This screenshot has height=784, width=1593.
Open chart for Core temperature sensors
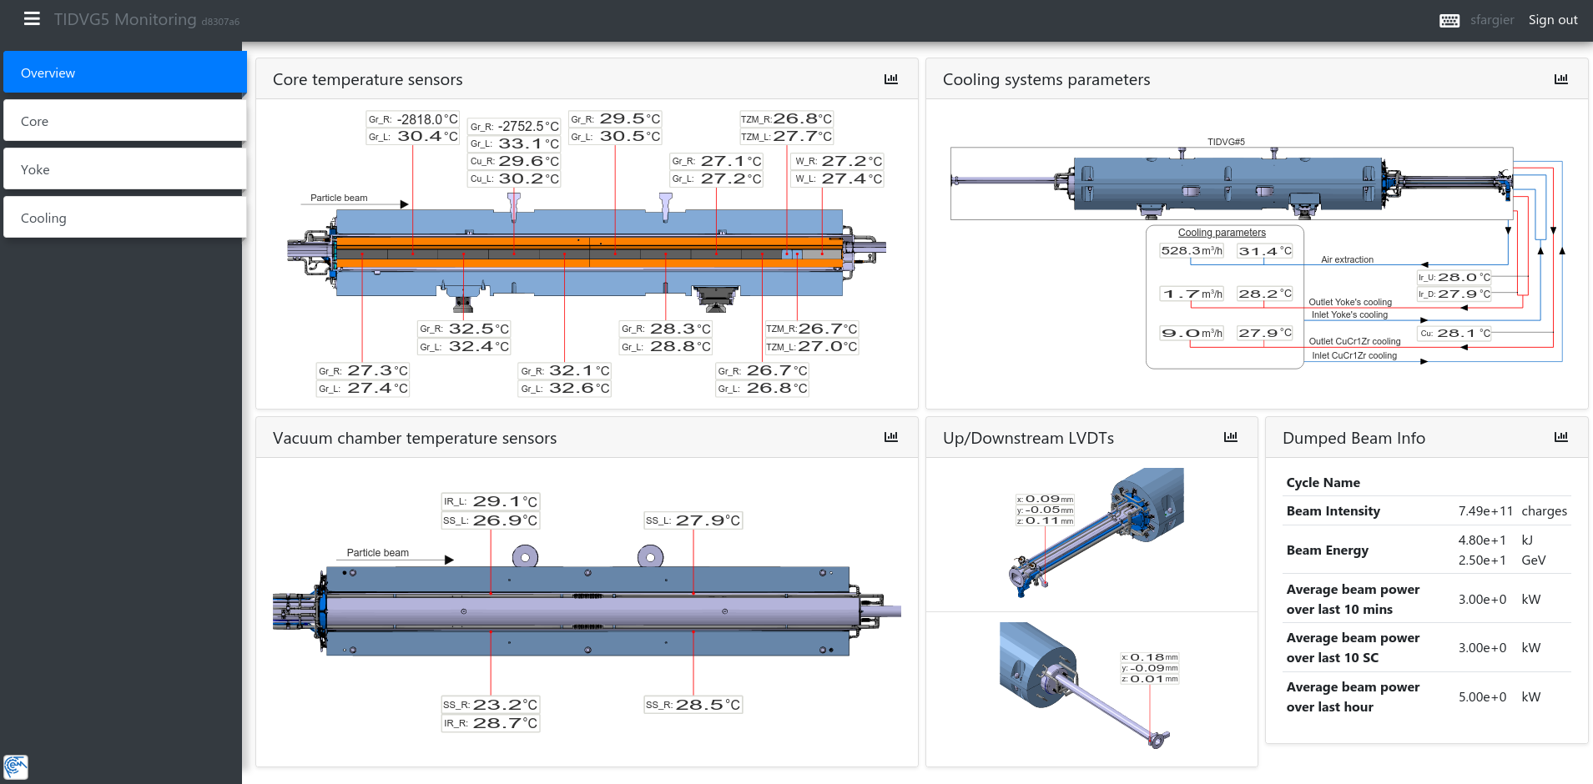click(890, 78)
